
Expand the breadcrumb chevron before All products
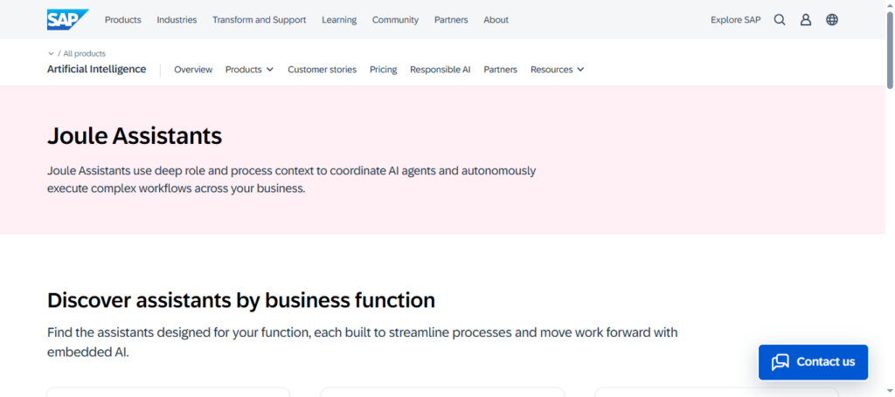[51, 53]
